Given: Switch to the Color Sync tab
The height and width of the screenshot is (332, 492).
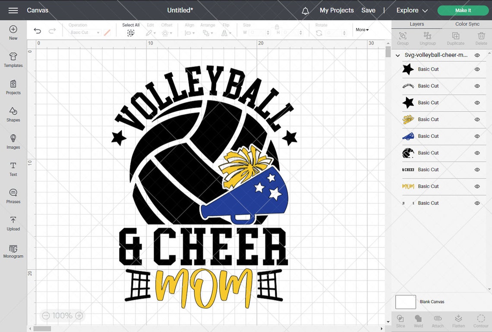Looking at the screenshot, I should click(467, 24).
